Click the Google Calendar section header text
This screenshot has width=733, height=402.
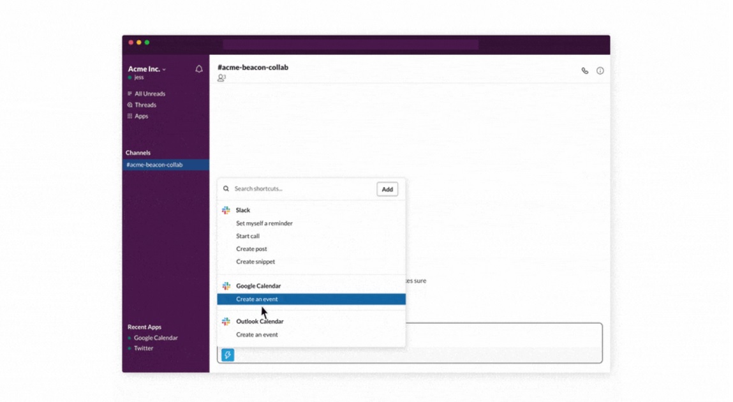258,286
